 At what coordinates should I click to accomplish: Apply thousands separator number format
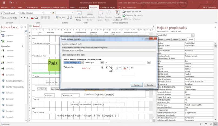pyautogui.click(x=64, y=18)
